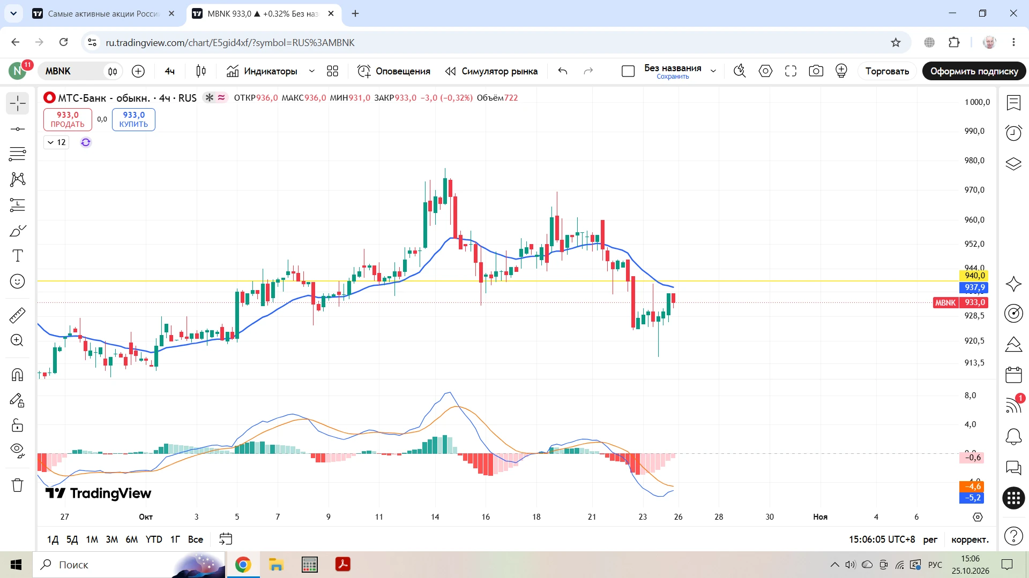Expand indicators favorites dropdown arrow
This screenshot has width=1029, height=578.
coord(312,71)
